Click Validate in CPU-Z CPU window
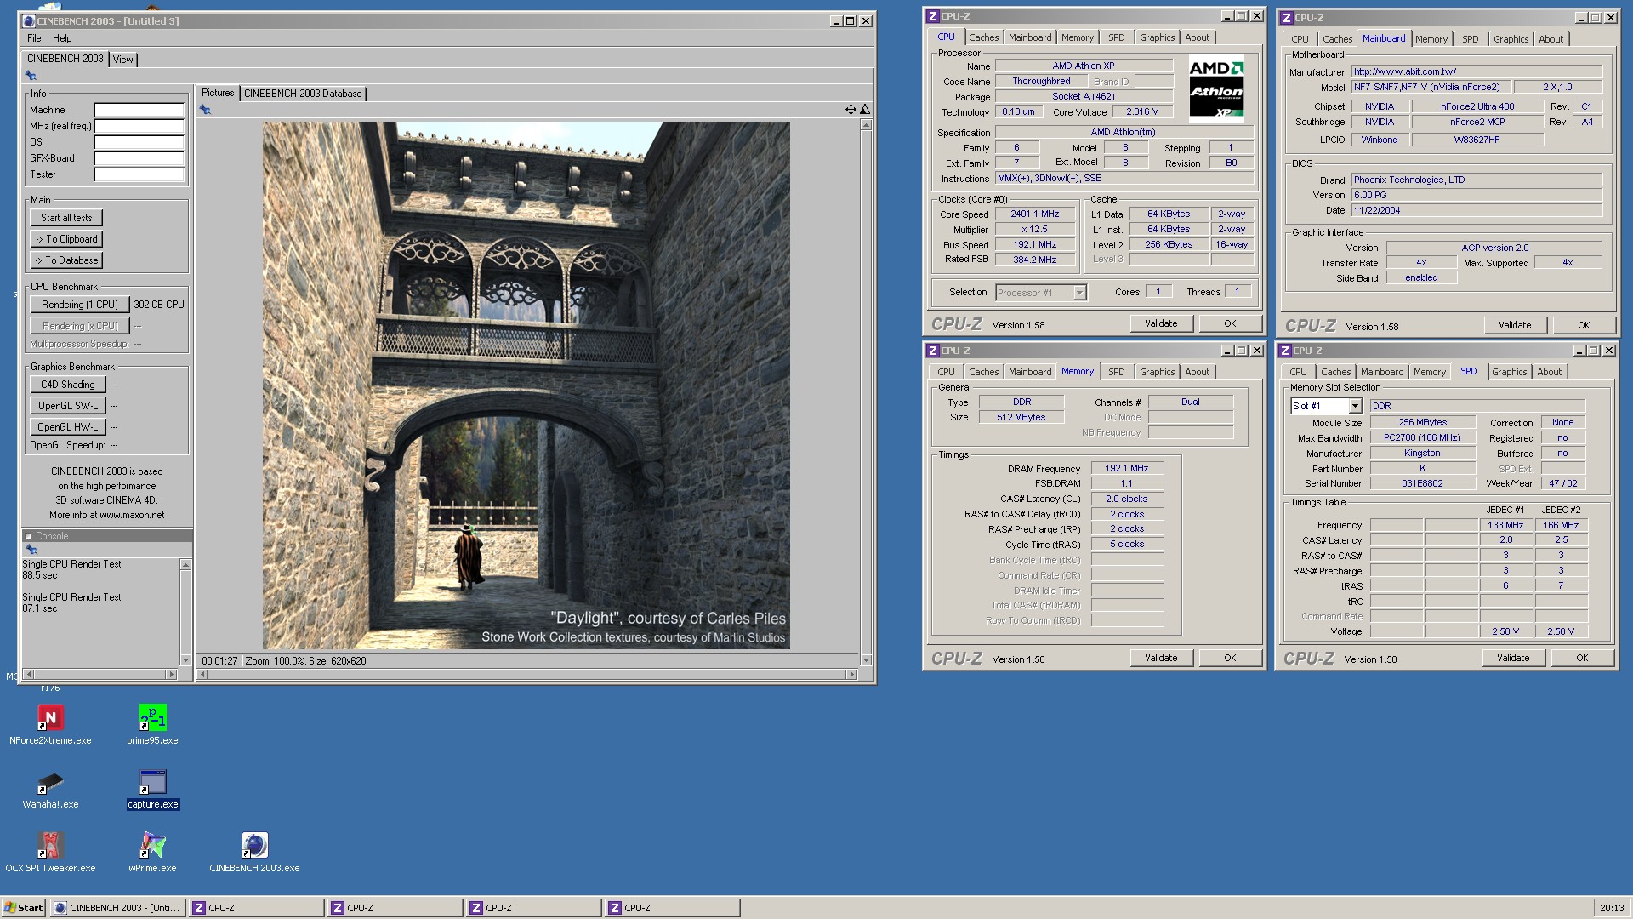The image size is (1633, 919). click(1161, 323)
